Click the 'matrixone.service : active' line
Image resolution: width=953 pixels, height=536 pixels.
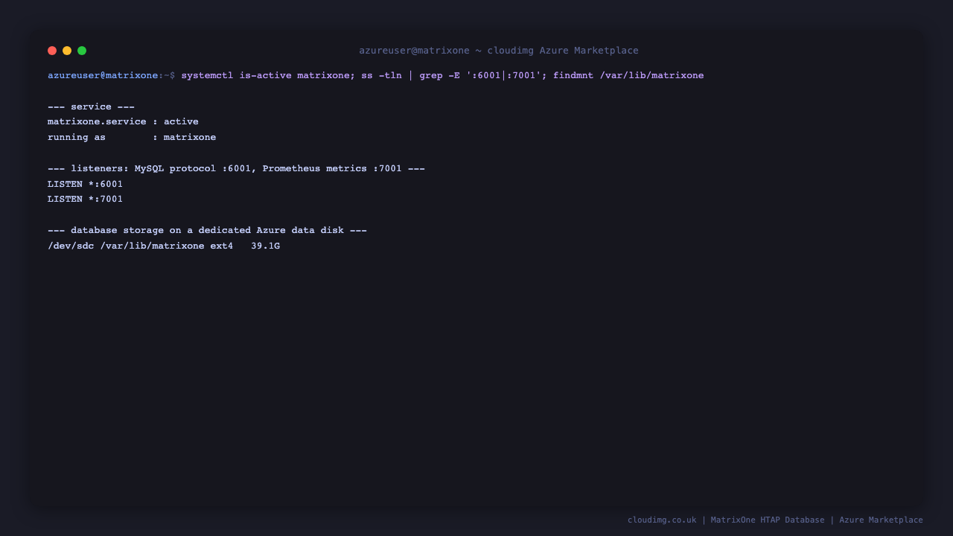[123, 121]
